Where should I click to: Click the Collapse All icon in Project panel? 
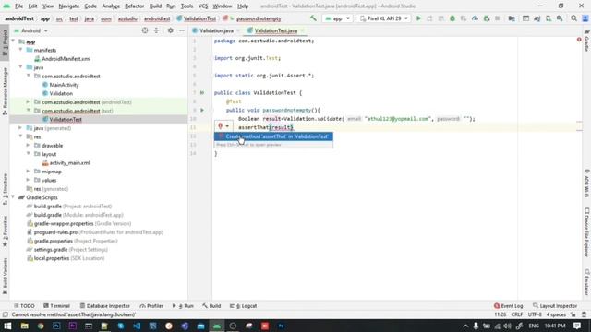click(x=156, y=30)
